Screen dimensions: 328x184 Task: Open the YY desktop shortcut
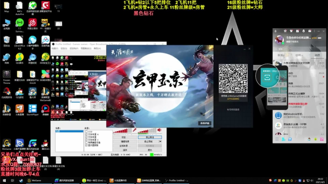click(46, 26)
